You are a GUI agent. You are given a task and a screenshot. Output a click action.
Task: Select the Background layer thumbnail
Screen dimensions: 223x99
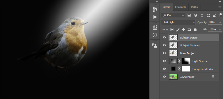tap(173, 77)
